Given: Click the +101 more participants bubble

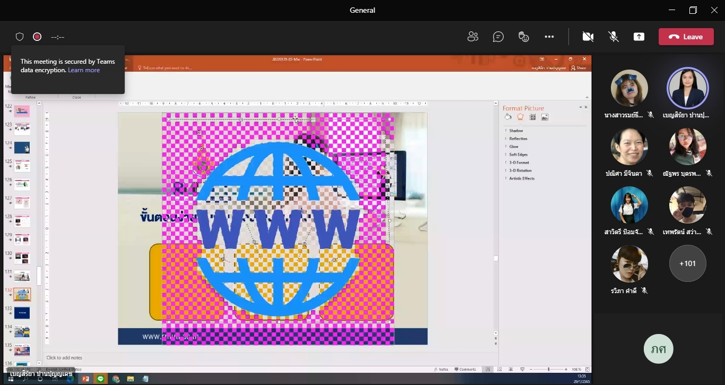Looking at the screenshot, I should [x=687, y=263].
